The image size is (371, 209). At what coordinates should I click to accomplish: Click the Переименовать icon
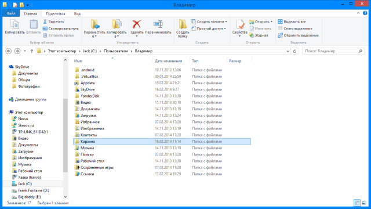158,24
